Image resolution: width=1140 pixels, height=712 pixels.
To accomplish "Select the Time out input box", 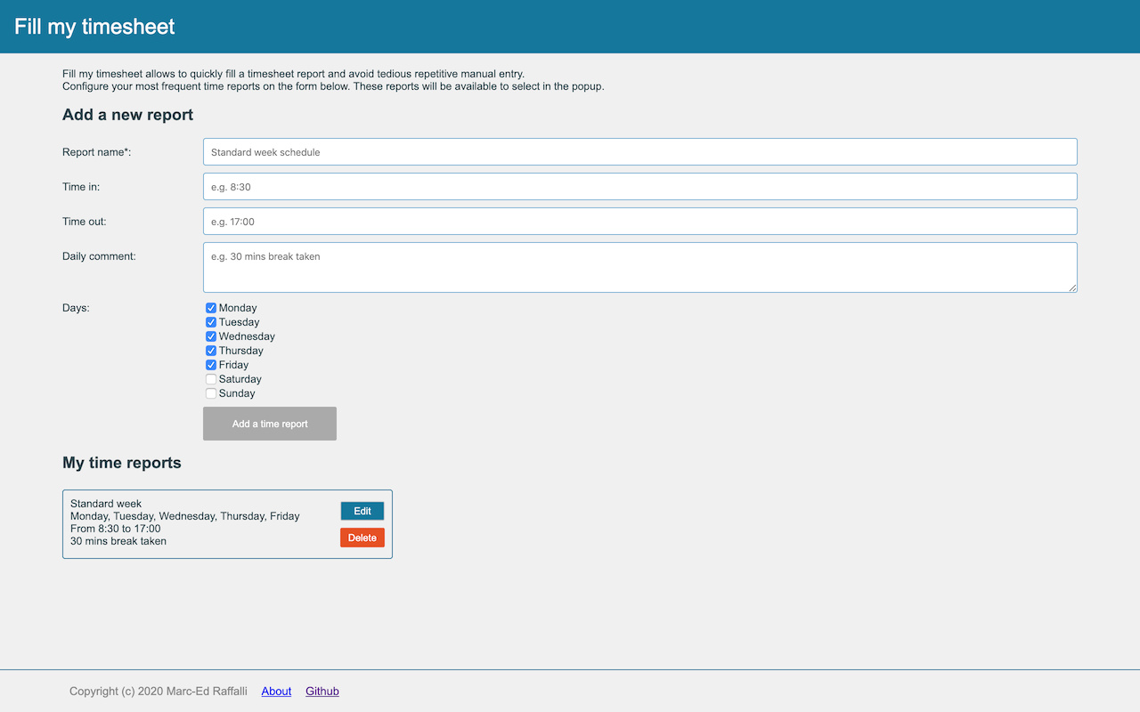I will (x=639, y=222).
